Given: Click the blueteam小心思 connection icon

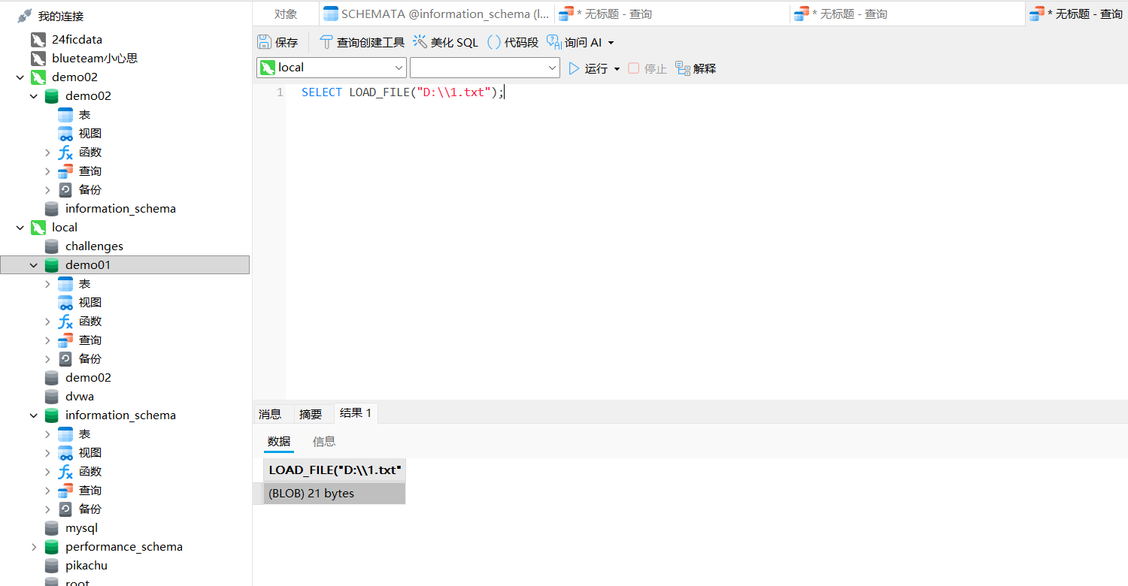Looking at the screenshot, I should coord(38,58).
